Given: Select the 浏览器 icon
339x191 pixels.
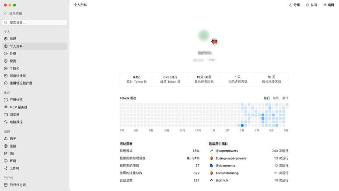Looking at the screenshot, I should 6,114.
